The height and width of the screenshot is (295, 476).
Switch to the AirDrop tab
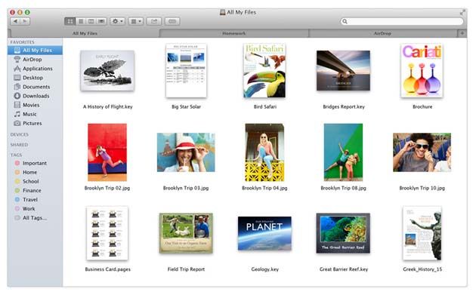point(382,33)
